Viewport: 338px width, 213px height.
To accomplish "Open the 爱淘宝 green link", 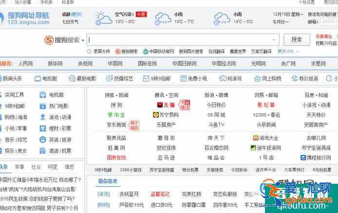I will tap(116, 115).
